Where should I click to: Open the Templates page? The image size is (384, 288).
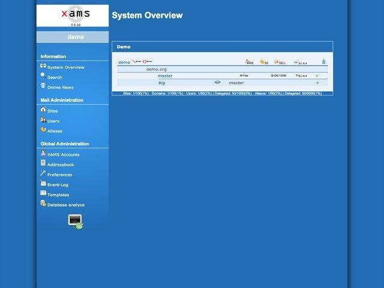(58, 194)
